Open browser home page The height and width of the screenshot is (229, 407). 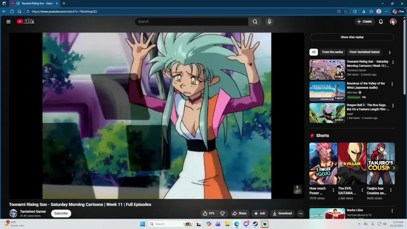pyautogui.click(x=19, y=11)
